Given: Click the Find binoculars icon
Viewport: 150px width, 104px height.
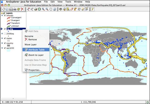Looking at the screenshot, I should [60, 9].
